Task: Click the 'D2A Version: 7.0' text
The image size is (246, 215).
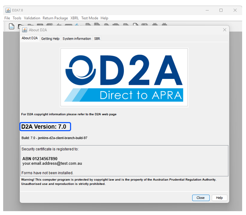Action: pos(44,127)
